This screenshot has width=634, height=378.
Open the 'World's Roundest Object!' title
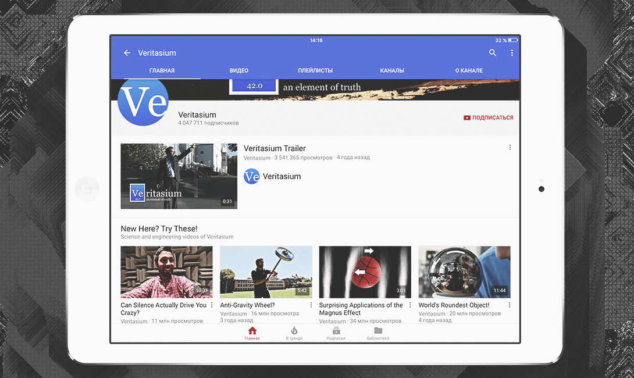454,305
